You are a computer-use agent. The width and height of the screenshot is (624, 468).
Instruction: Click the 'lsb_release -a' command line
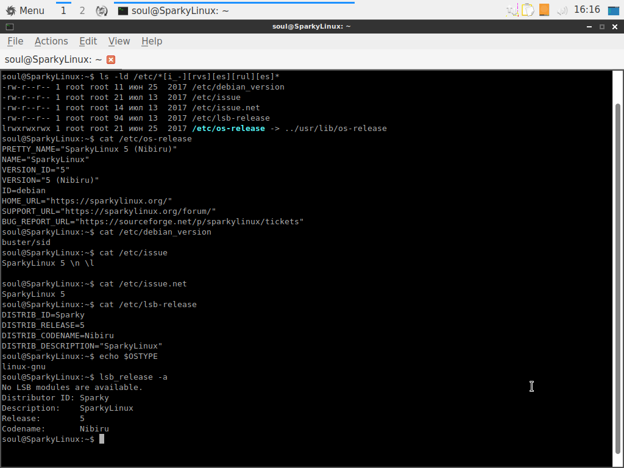pos(133,377)
